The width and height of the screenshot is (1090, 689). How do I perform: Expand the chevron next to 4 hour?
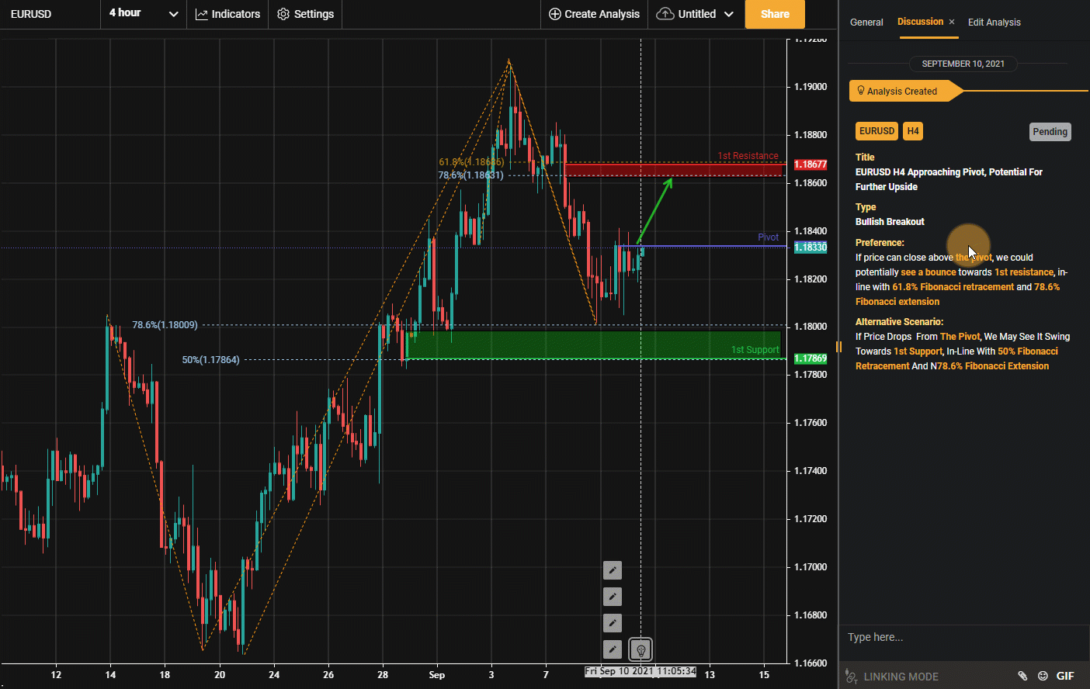tap(173, 14)
